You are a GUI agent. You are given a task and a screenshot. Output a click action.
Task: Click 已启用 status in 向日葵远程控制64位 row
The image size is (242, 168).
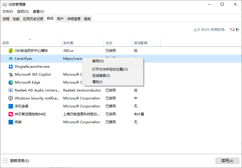click(x=111, y=114)
